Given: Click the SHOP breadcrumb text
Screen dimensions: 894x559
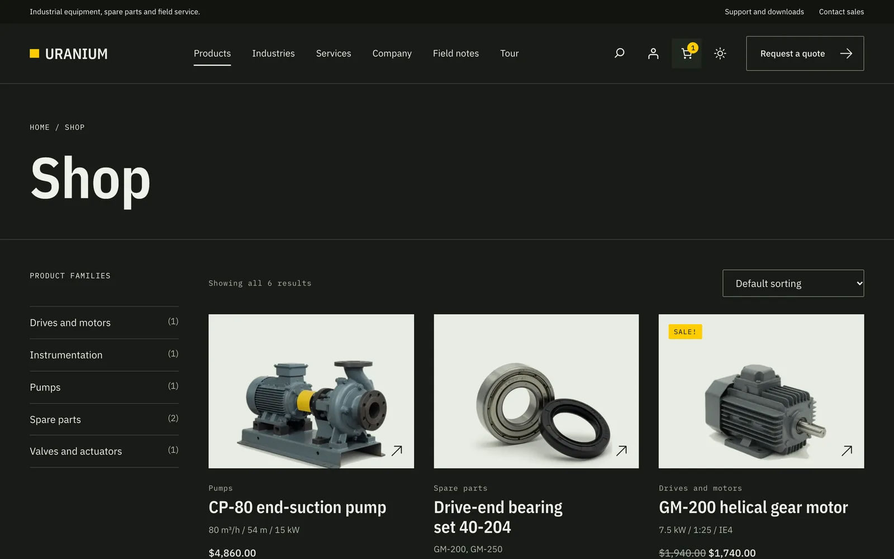Looking at the screenshot, I should (x=75, y=127).
